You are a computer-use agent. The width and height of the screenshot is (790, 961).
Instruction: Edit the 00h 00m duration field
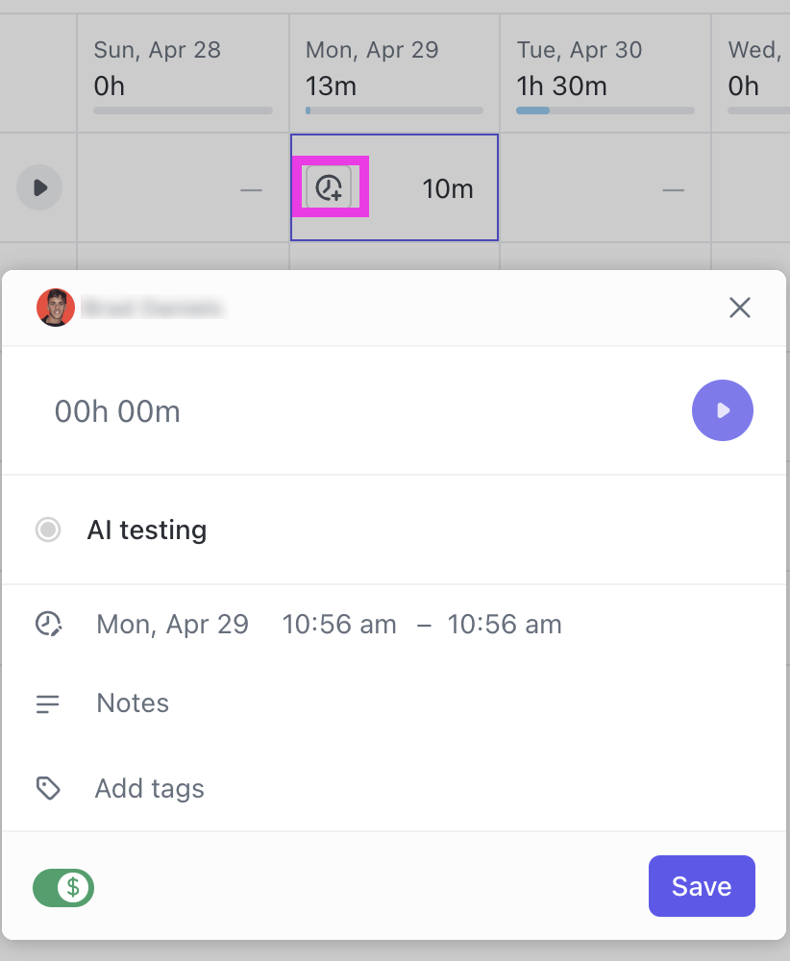(x=117, y=411)
